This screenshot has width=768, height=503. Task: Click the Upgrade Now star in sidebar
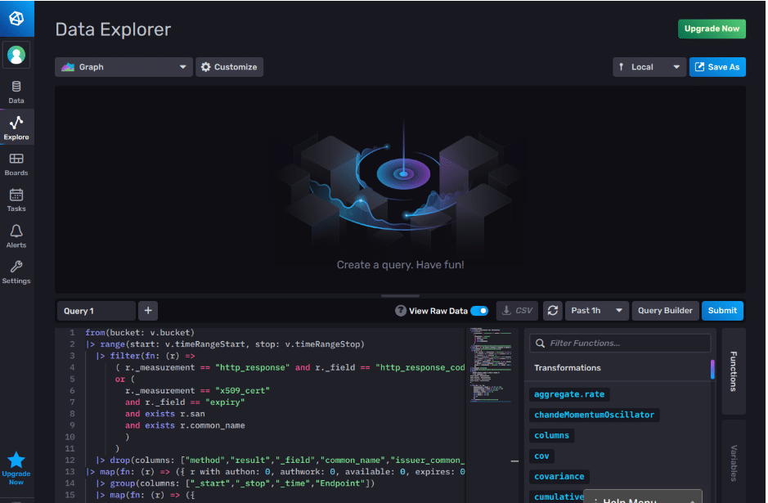click(16, 460)
